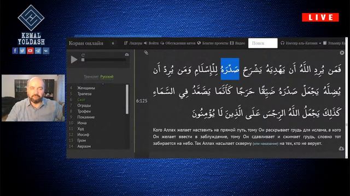Seek within the audio progress bar

click(105, 60)
